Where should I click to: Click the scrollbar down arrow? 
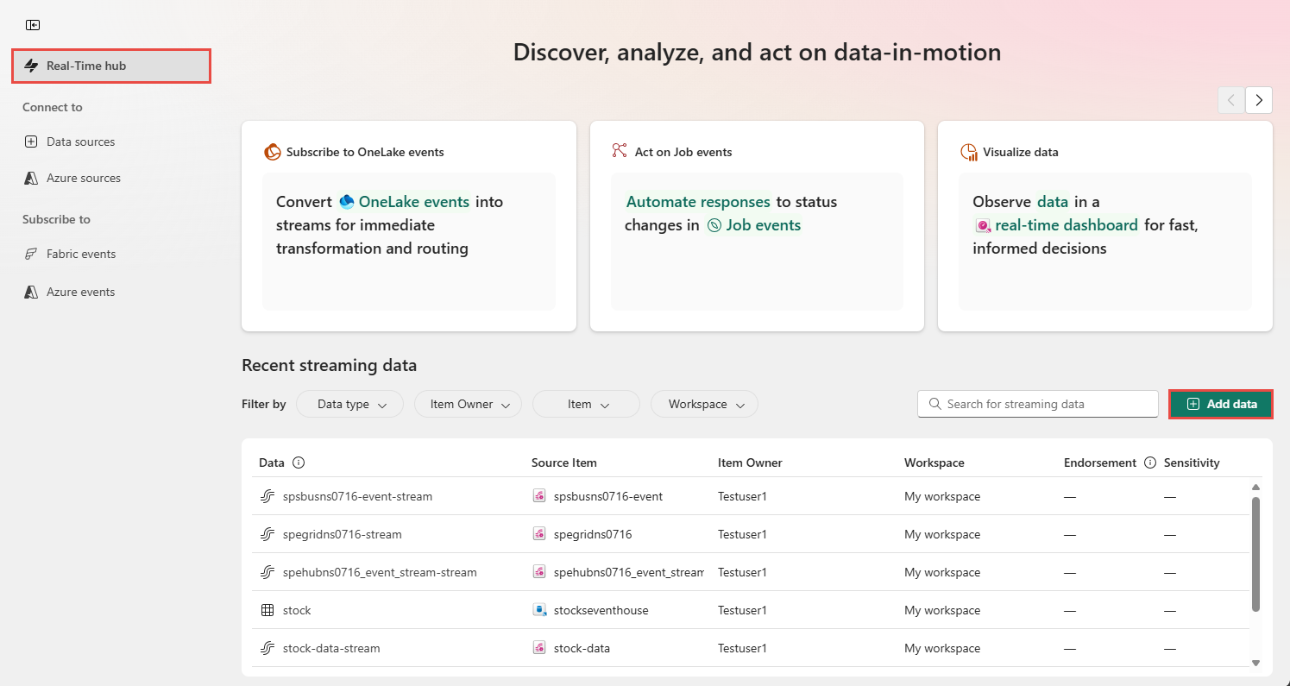coord(1255,663)
